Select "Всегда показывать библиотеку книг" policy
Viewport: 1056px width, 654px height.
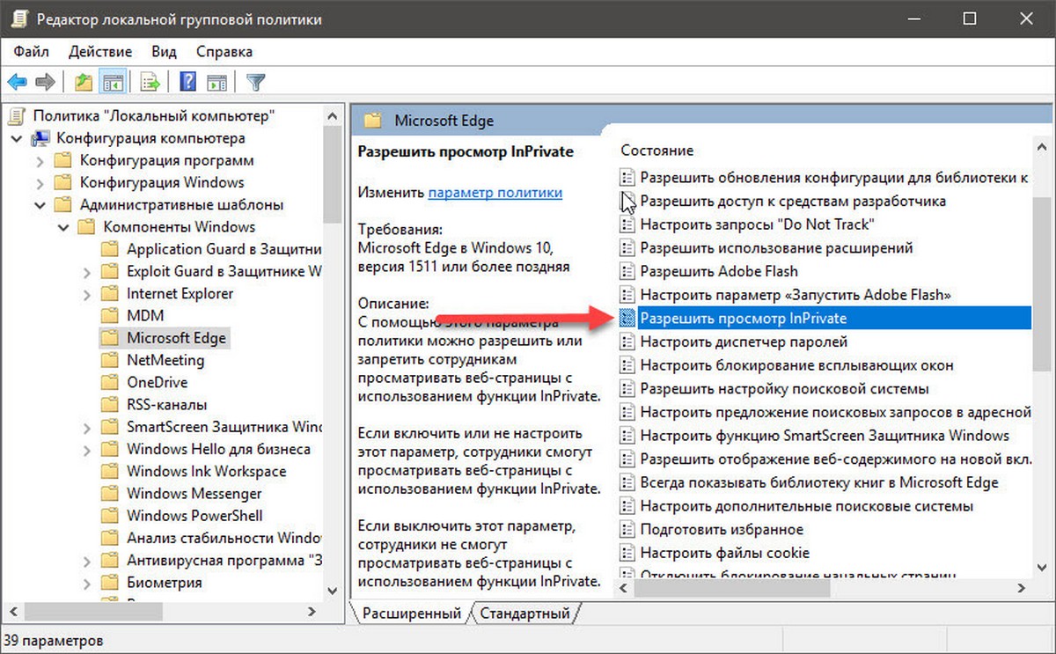coord(819,482)
